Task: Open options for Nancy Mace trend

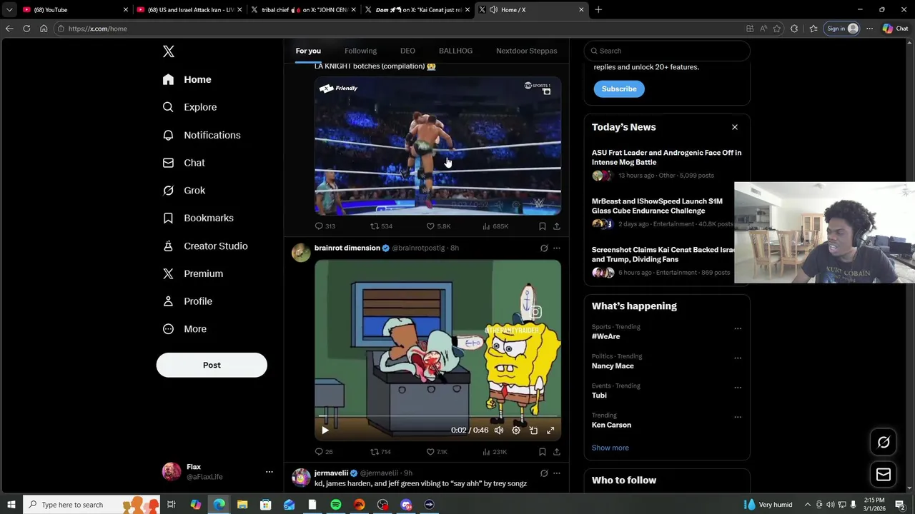Action: [x=738, y=358]
